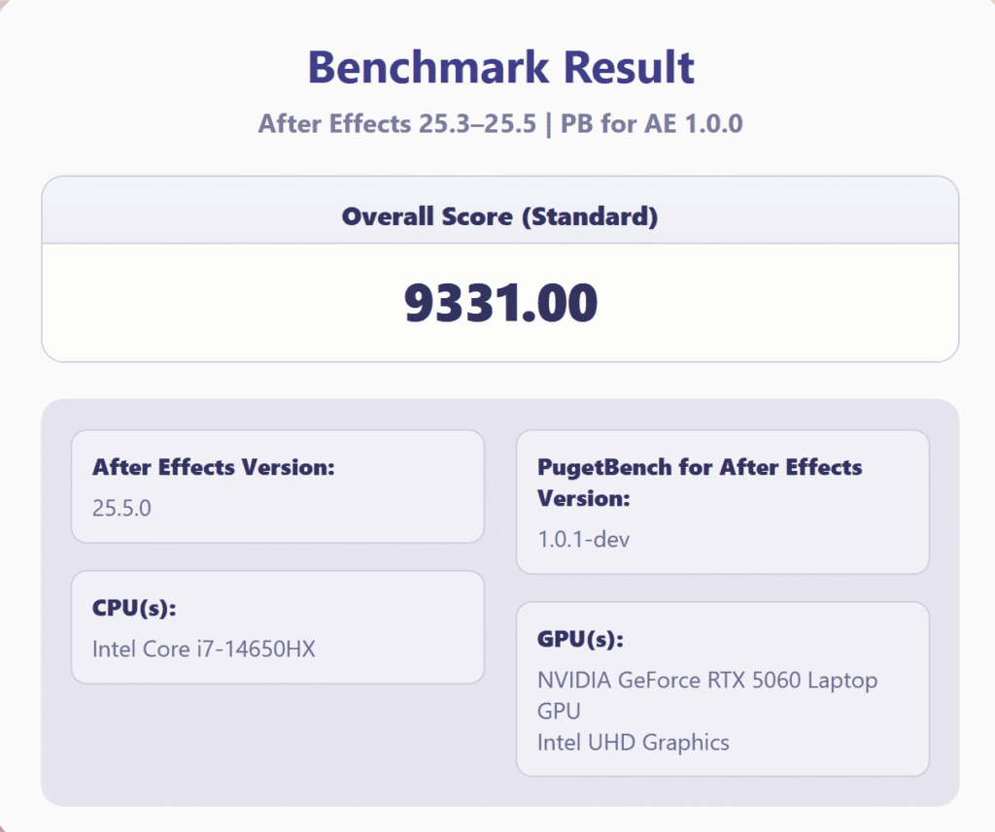Select the 1.0.1-dev version value
995x832 pixels.
[x=583, y=539]
